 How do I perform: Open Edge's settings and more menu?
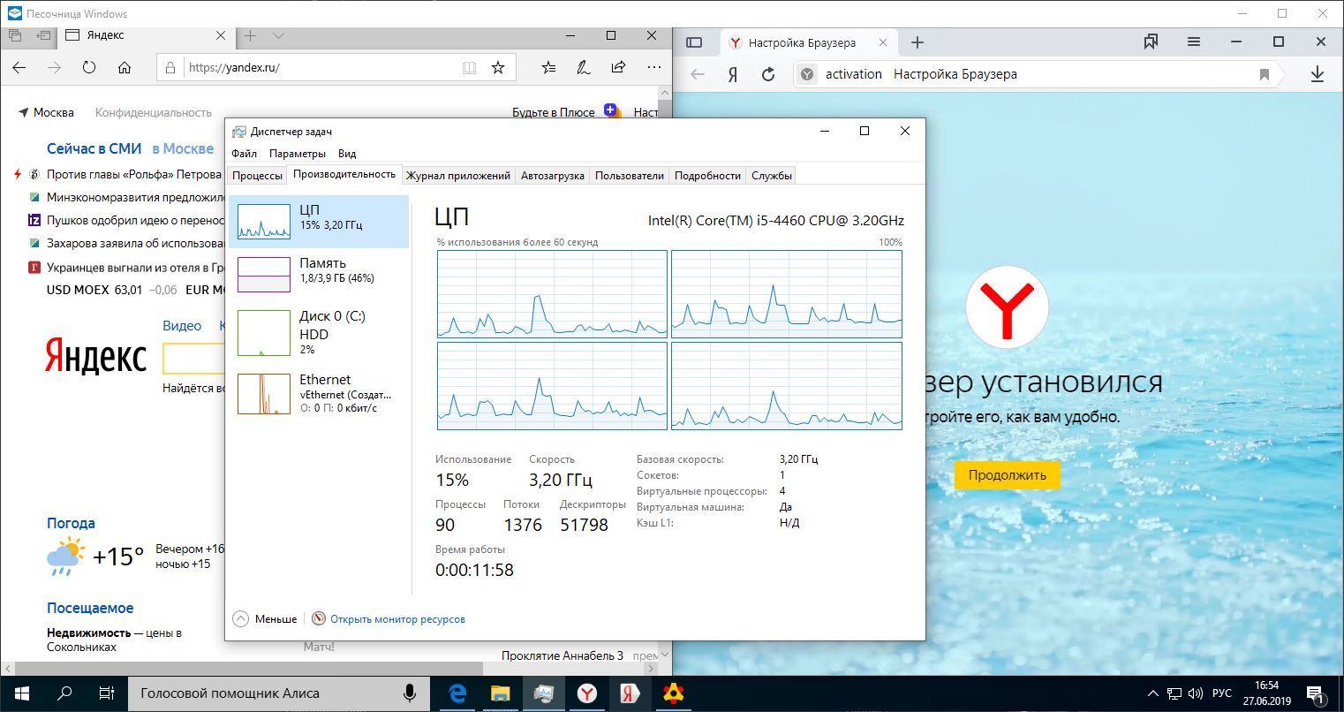pos(653,67)
